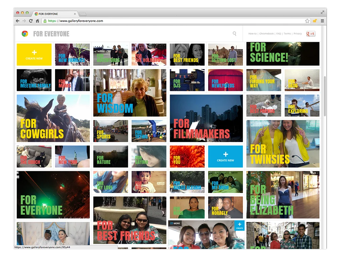Open the FOR FILMMAKERS thumbnail
The image size is (340, 268).
click(x=206, y=118)
